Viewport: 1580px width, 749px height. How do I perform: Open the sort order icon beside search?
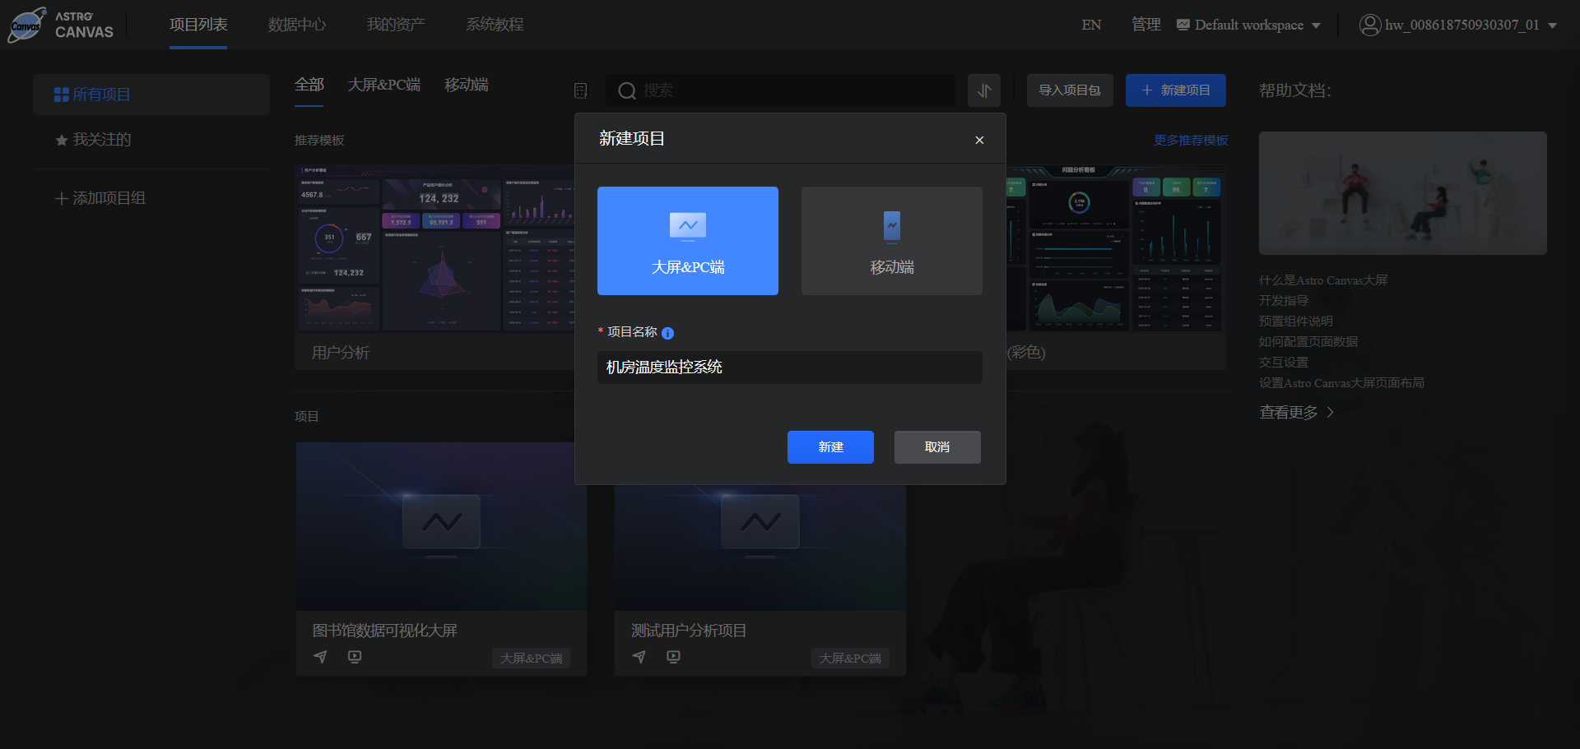(983, 90)
